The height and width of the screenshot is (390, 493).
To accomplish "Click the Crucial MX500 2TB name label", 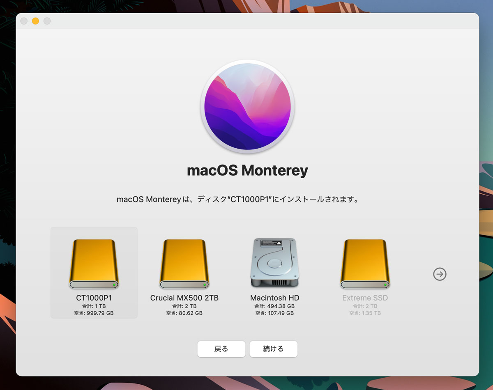I will [184, 298].
